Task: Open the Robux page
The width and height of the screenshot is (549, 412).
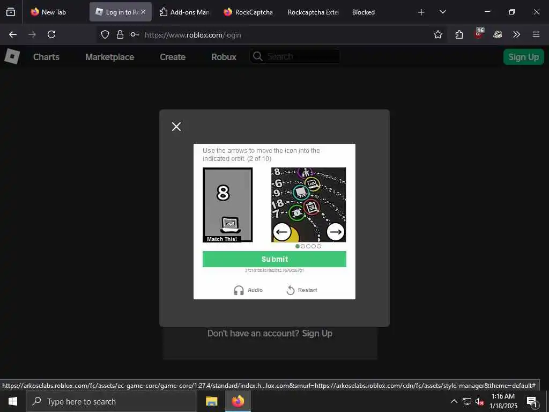Action: pyautogui.click(x=224, y=57)
